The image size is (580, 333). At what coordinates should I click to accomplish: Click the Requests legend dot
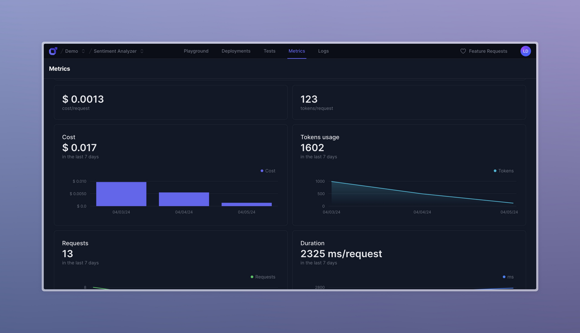click(x=251, y=277)
